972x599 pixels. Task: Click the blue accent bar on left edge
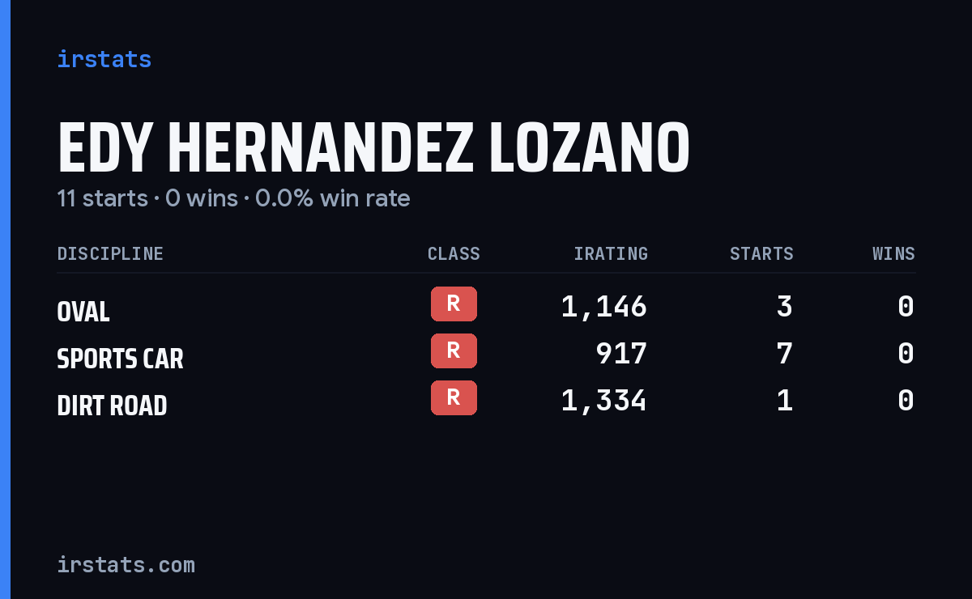5,299
